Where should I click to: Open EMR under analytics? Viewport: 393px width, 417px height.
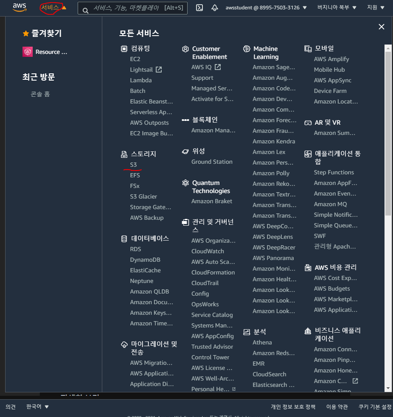258,364
